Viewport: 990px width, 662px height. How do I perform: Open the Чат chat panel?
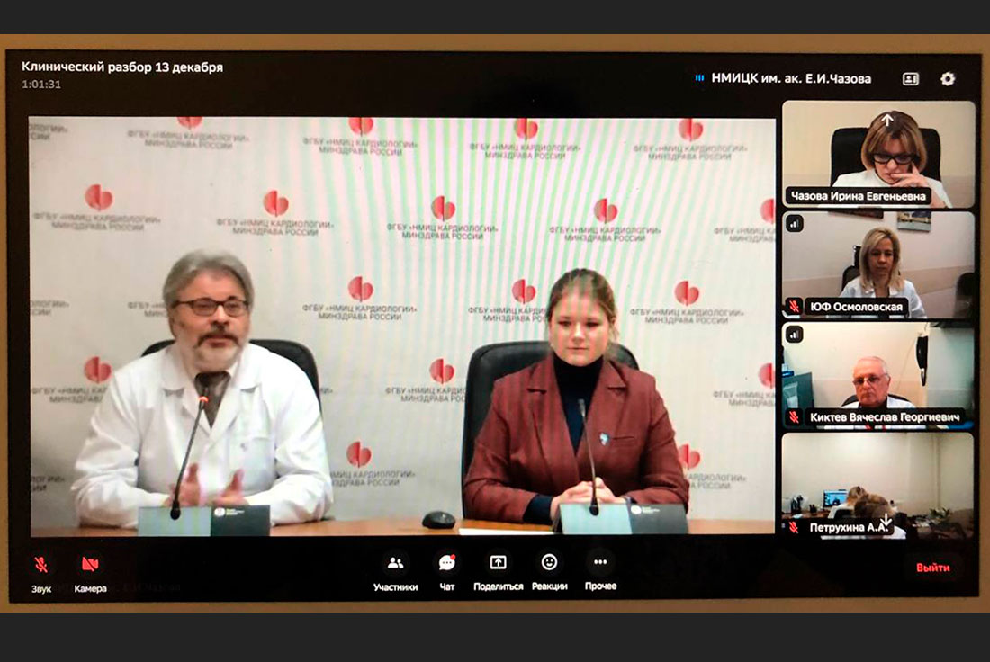(x=447, y=563)
